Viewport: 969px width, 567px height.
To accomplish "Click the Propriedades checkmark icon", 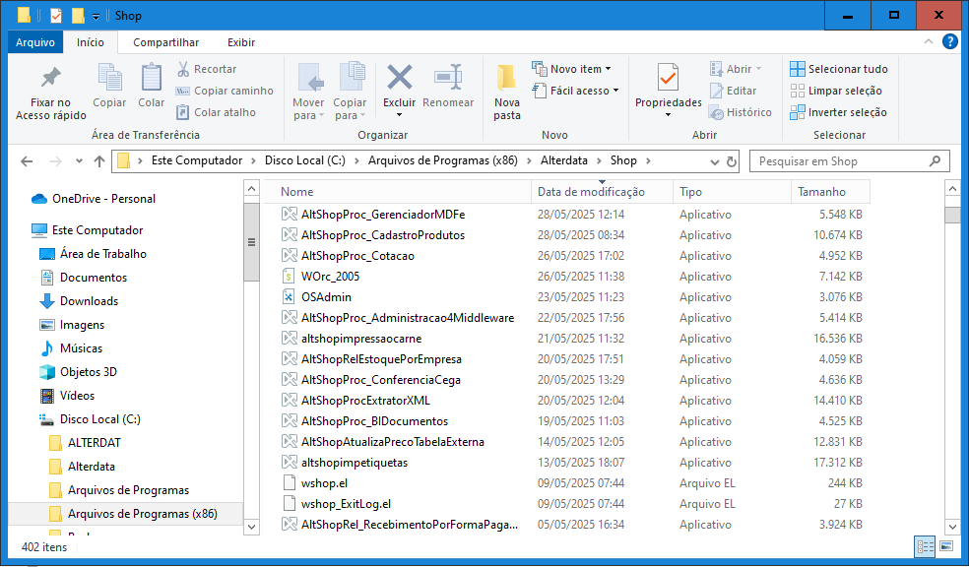I will [668, 78].
